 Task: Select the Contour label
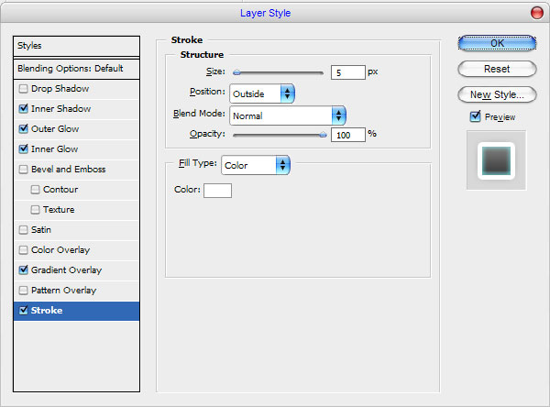(x=60, y=190)
